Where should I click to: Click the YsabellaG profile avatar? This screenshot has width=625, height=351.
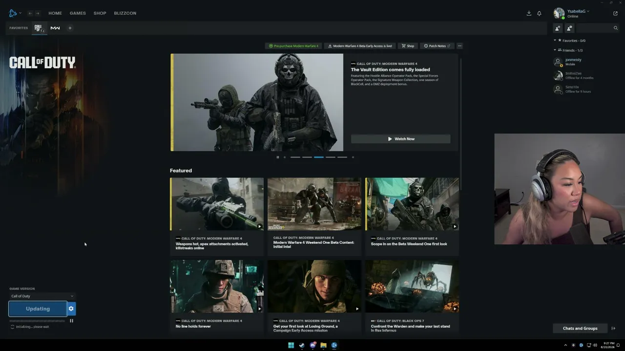[559, 13]
